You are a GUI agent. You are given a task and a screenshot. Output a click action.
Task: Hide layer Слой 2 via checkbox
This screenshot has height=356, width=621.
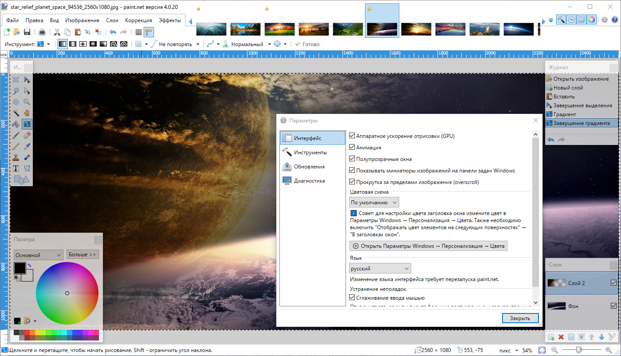[x=614, y=283]
